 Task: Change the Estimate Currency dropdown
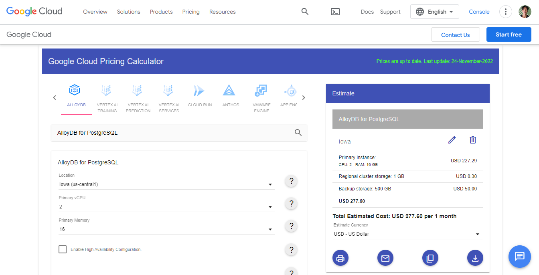(407, 234)
